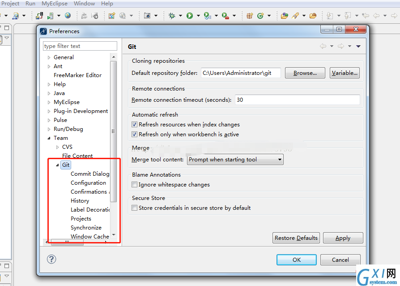Select Synchronize under Git
This screenshot has width=400, height=286.
[86, 227]
